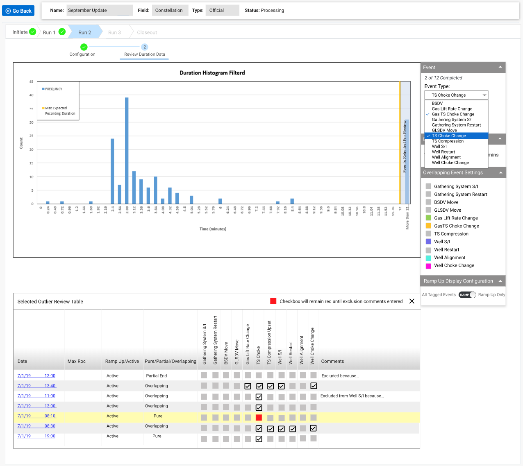Click green checkmark icon beside Run 1
The image size is (523, 466).
tap(62, 32)
